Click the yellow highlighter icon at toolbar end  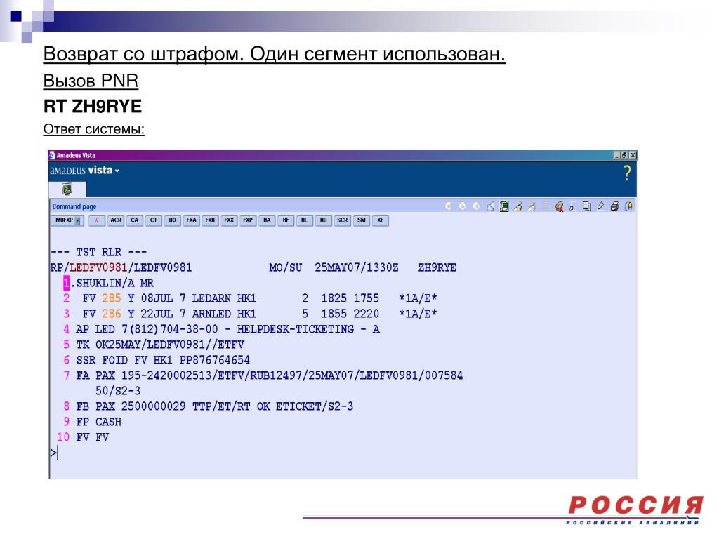[x=629, y=206]
